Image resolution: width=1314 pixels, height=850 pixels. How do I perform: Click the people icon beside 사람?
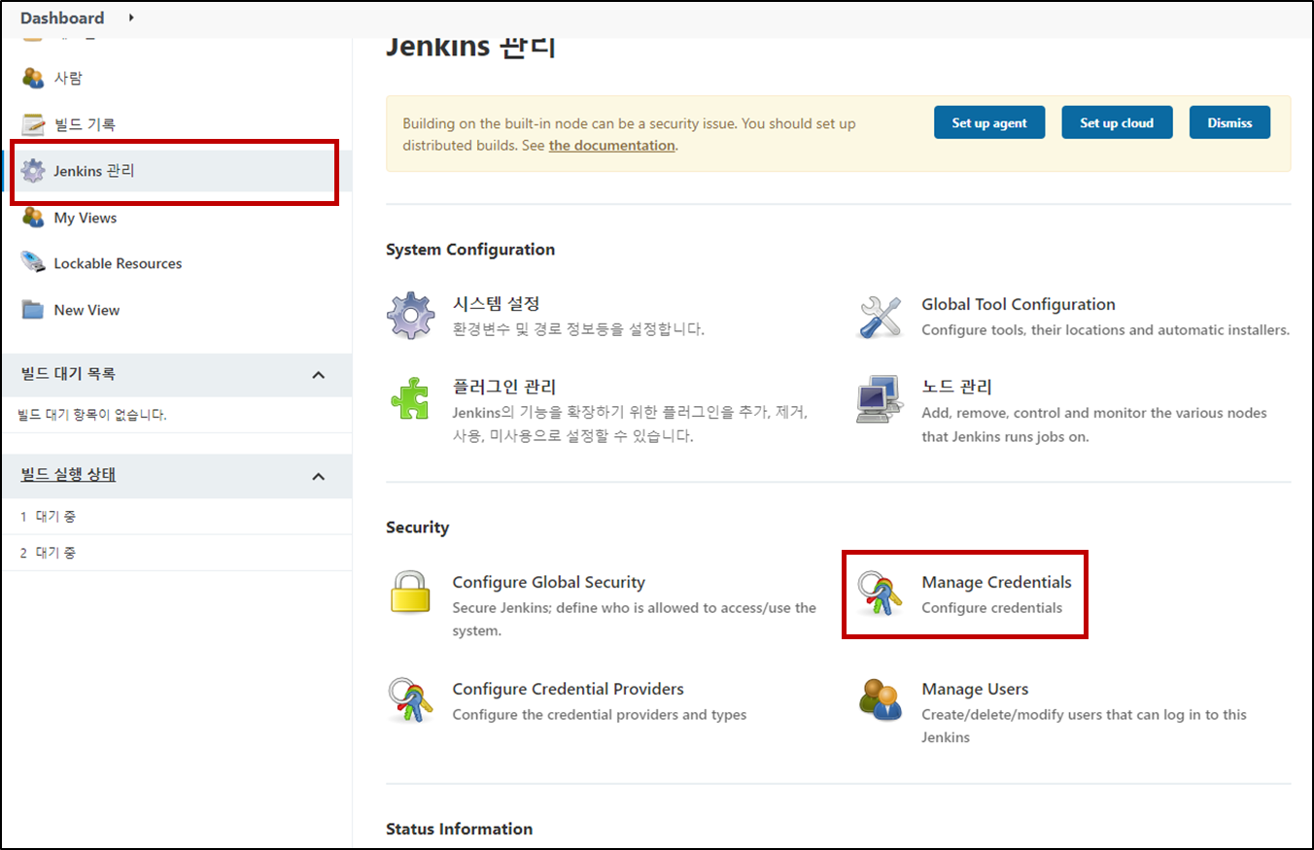click(x=33, y=78)
